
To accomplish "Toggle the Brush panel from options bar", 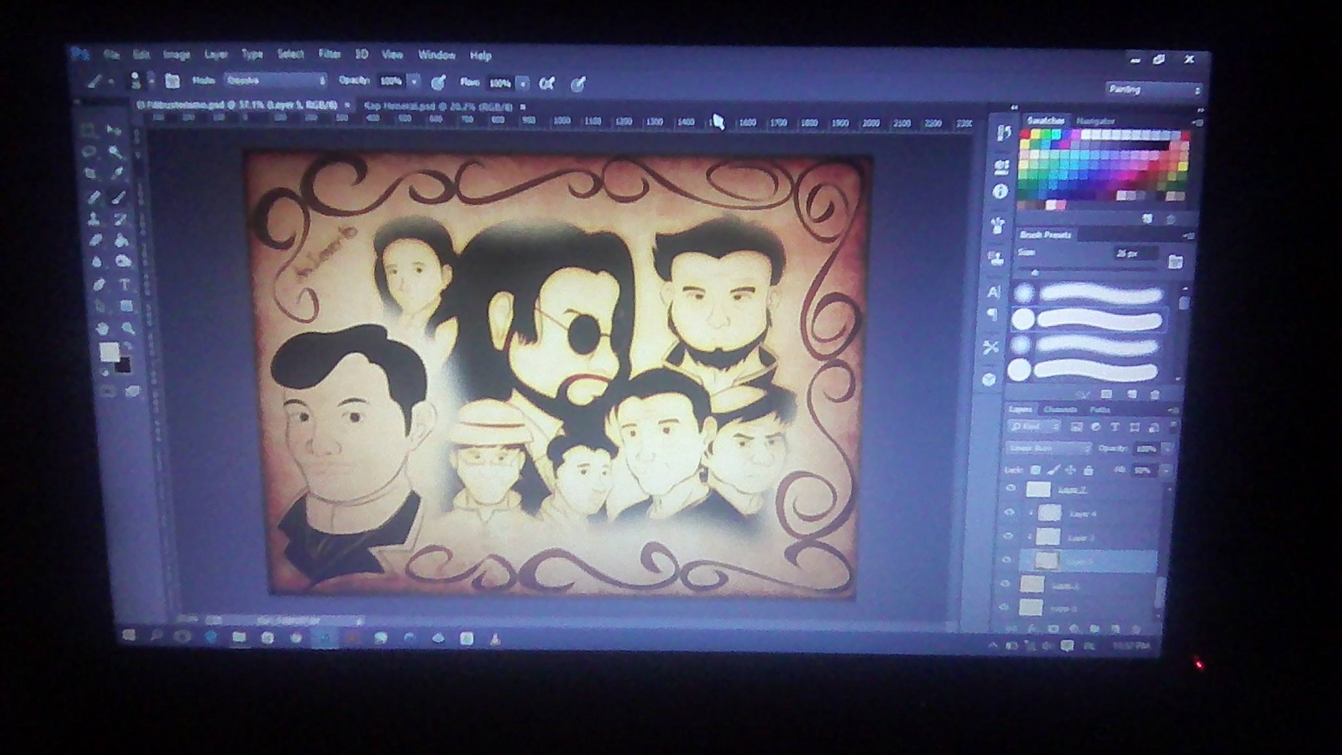I will [172, 81].
